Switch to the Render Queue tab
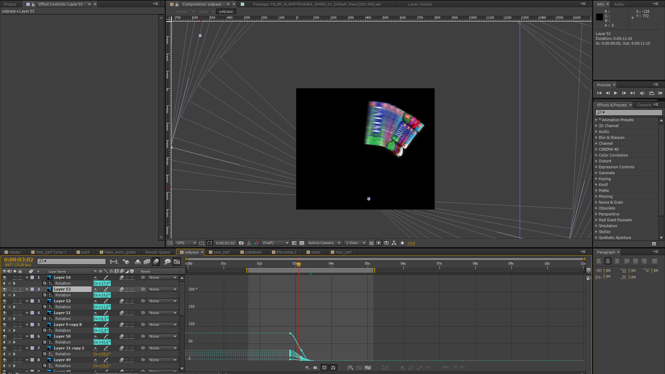This screenshot has height=374, width=665. tap(158, 252)
